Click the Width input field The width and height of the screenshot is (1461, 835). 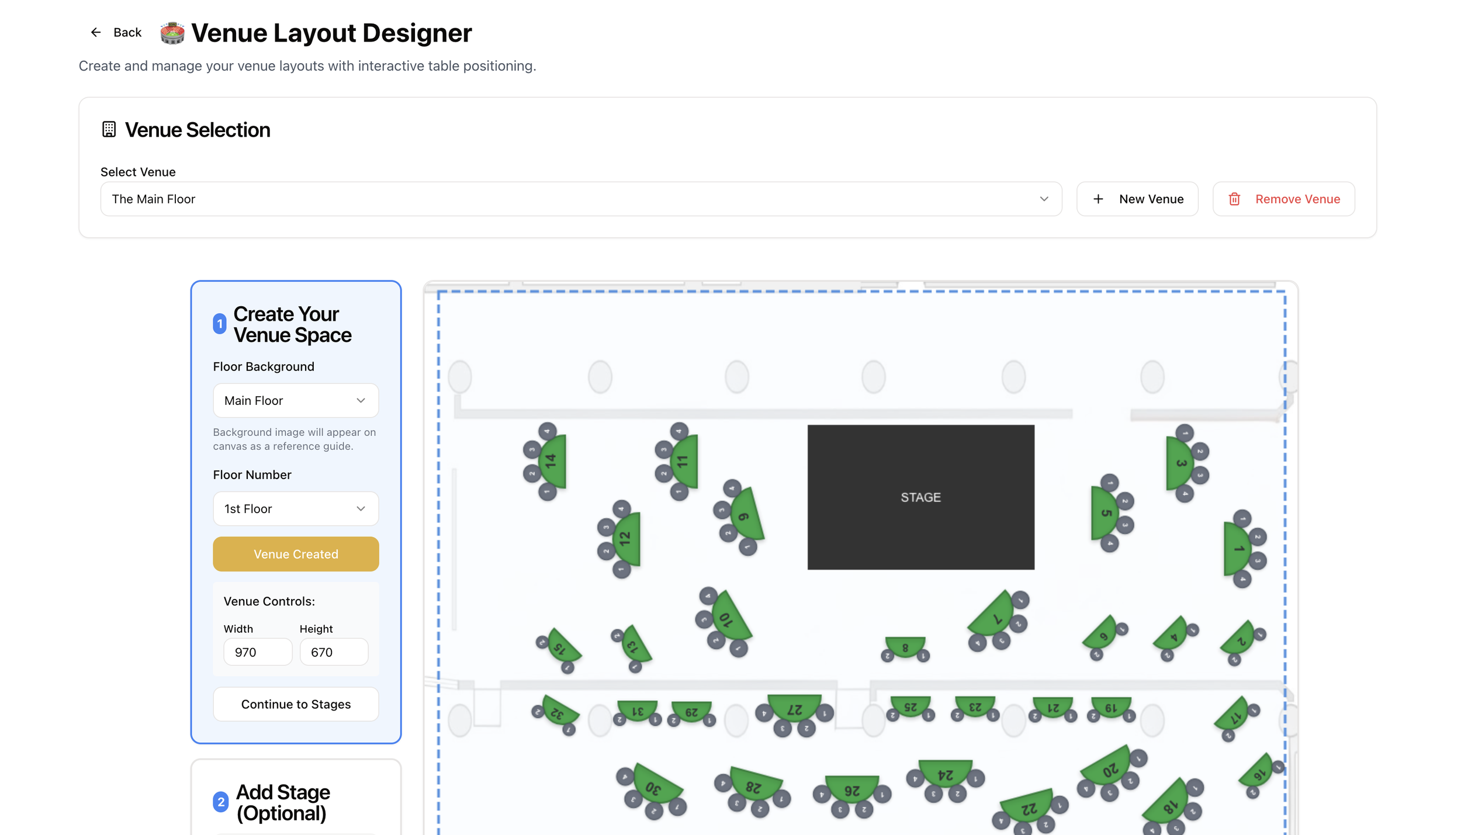pos(258,652)
